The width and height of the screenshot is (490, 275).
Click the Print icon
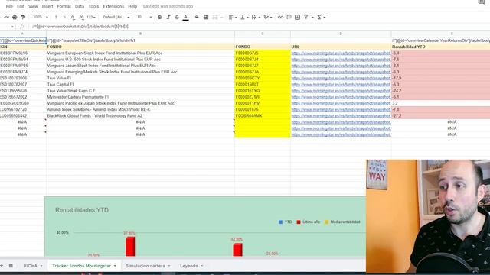tap(15, 17)
